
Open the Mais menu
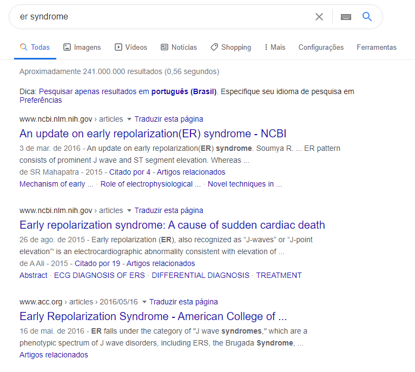tap(275, 47)
